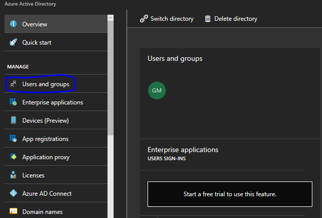Click the Domain names icon
The image size is (322, 218).
tap(13, 211)
